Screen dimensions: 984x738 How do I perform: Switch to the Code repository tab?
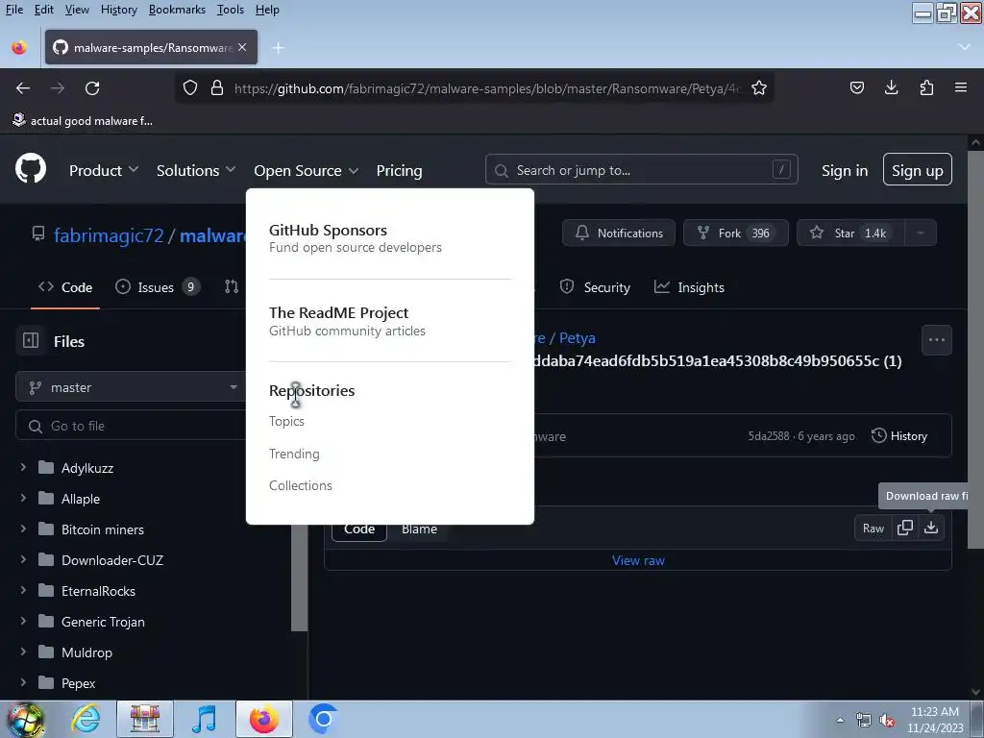point(65,286)
